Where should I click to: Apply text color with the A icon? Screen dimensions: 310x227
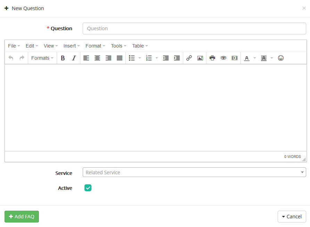pos(247,58)
